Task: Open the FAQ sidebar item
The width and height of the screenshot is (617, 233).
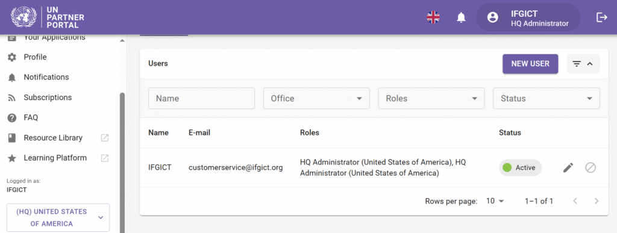Action: coord(31,117)
